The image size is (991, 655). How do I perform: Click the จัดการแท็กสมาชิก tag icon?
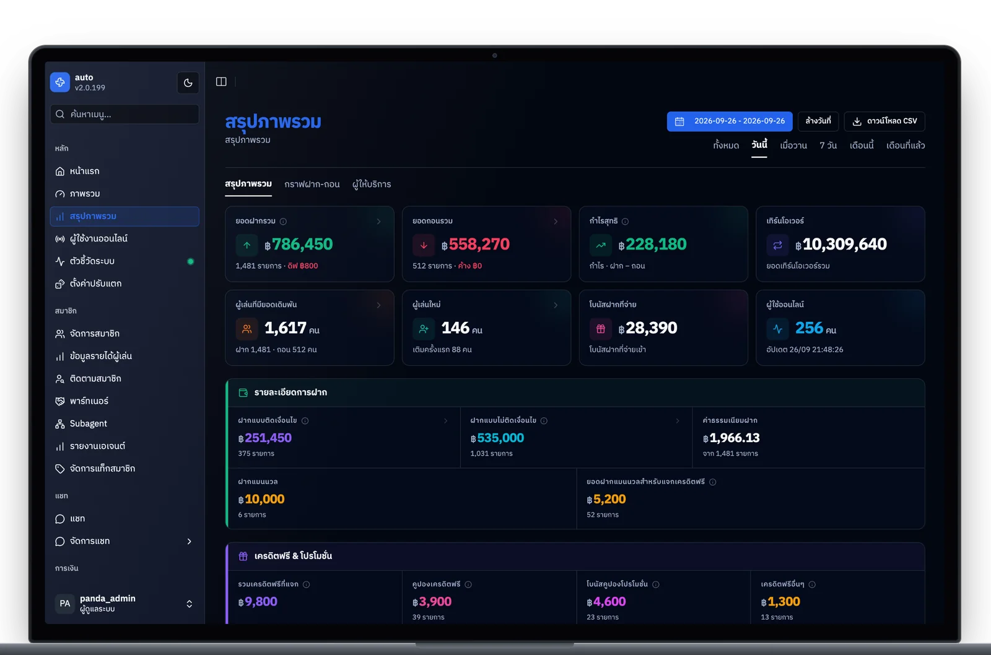click(x=60, y=469)
